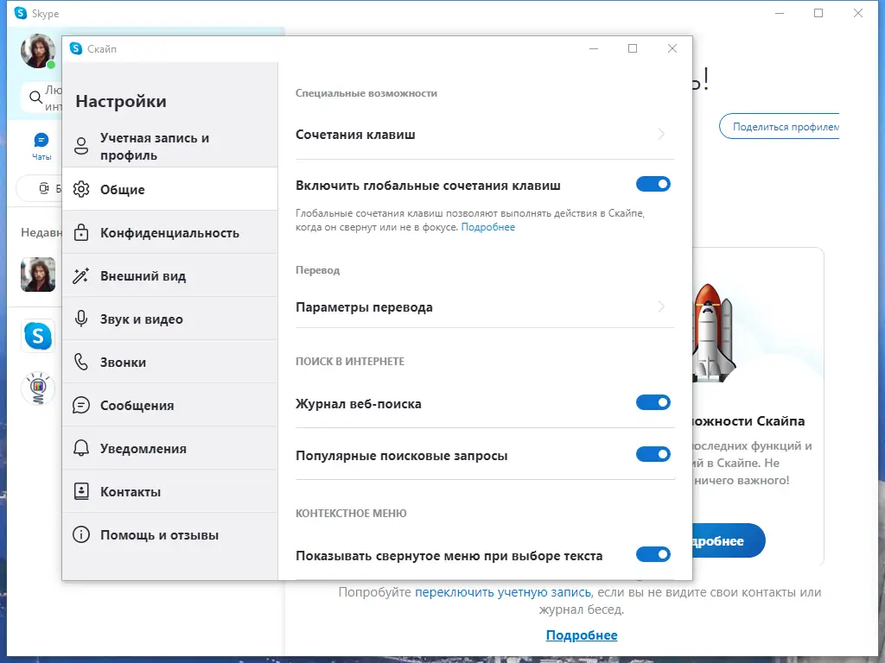The height and width of the screenshot is (663, 885).
Task: Click the blue Подробнее button in Skype window
Action: (729, 540)
